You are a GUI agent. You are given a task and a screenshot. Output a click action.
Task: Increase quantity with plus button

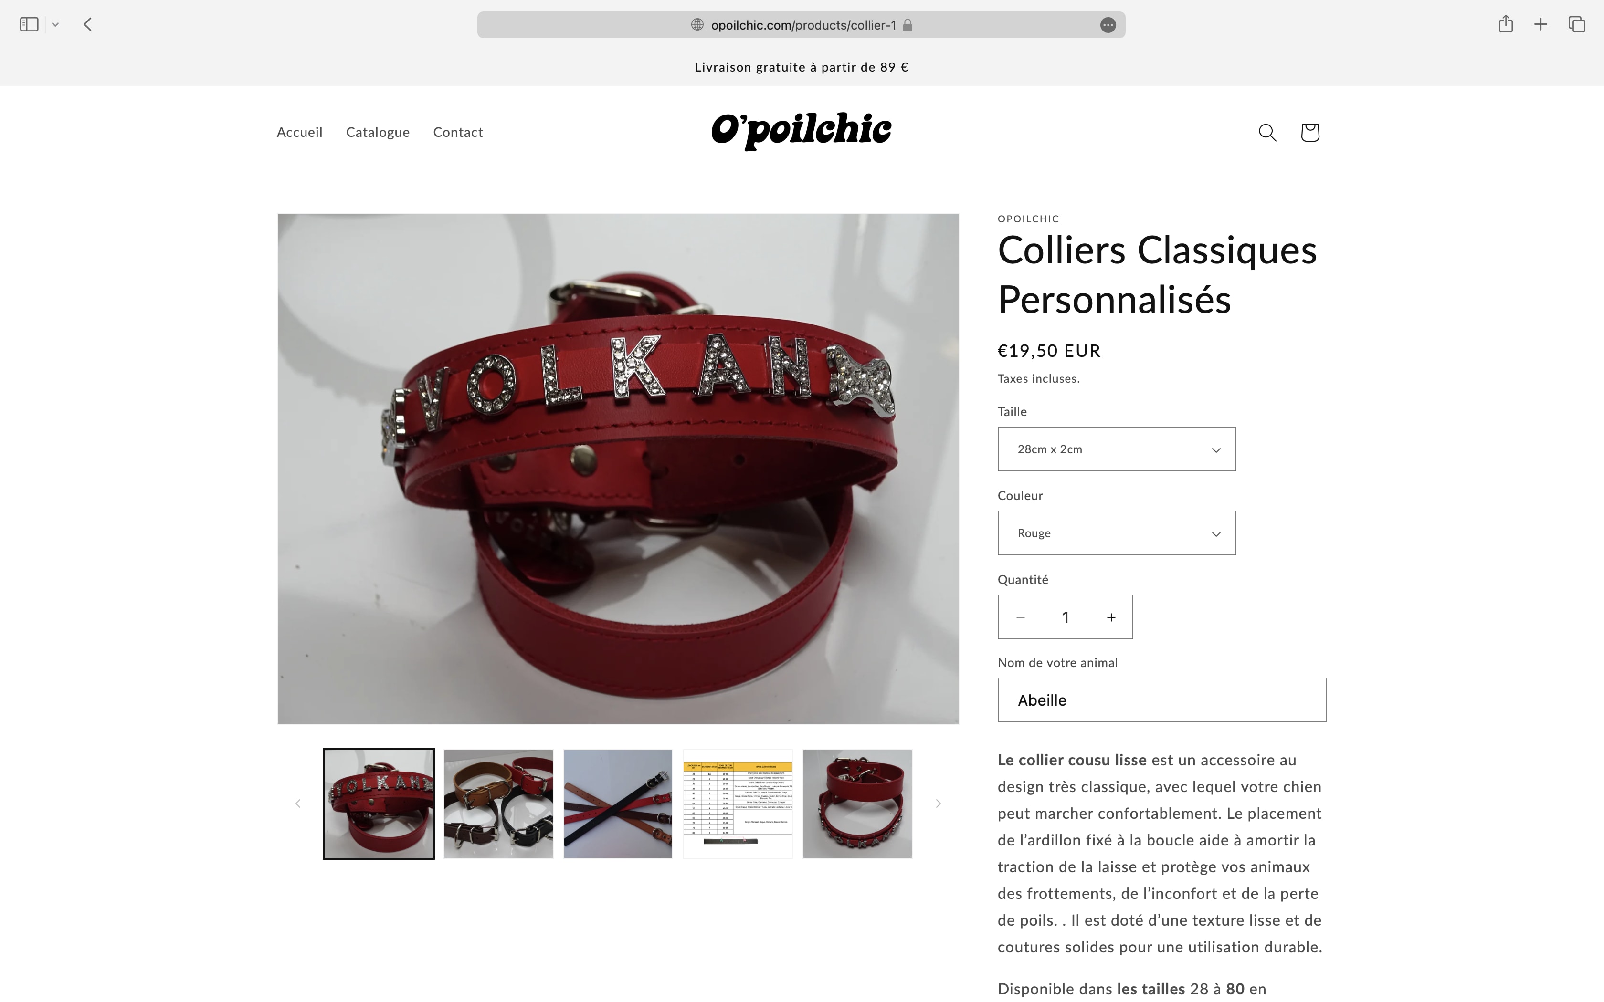pos(1111,617)
